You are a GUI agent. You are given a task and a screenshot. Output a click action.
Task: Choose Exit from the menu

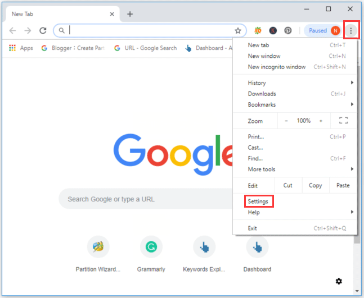pos(295,228)
